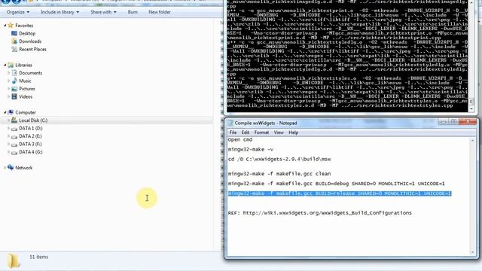The image size is (482, 271).
Task: Click the DATA 4 (G:) drive icon
Action: point(14,152)
